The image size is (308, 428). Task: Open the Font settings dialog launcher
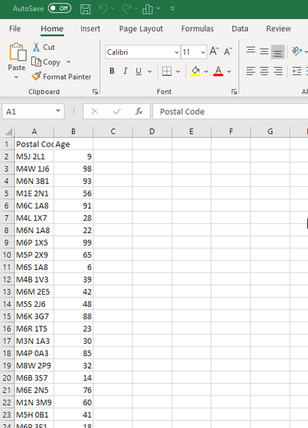click(x=234, y=91)
